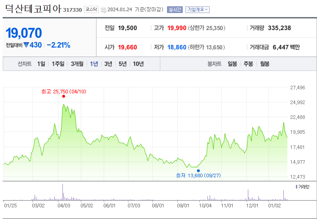The width and height of the screenshot is (317, 219).
Task: Select the 3개월 line chart tab
Action: (77, 64)
